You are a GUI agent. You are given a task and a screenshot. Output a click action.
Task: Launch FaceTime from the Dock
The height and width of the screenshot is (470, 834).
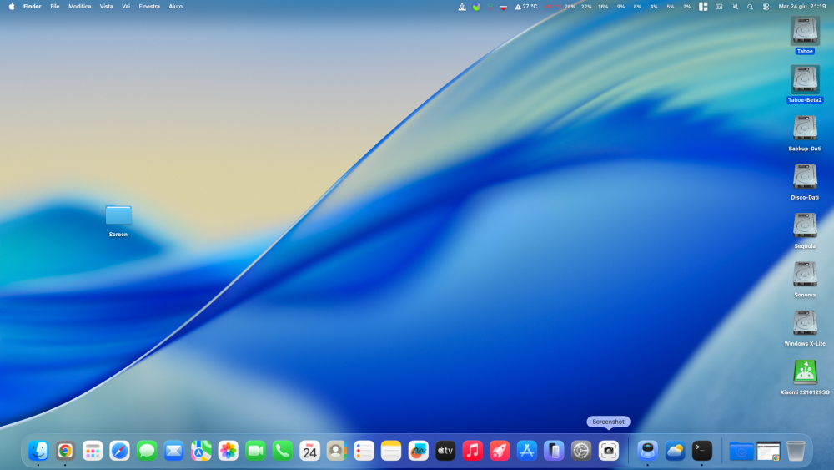pyautogui.click(x=255, y=451)
